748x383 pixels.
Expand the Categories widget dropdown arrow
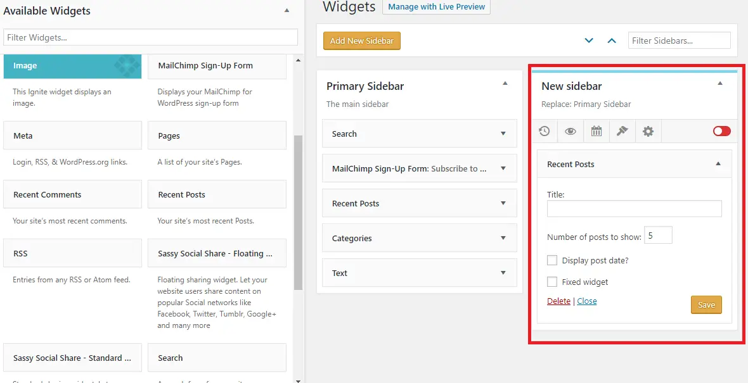pyautogui.click(x=503, y=237)
